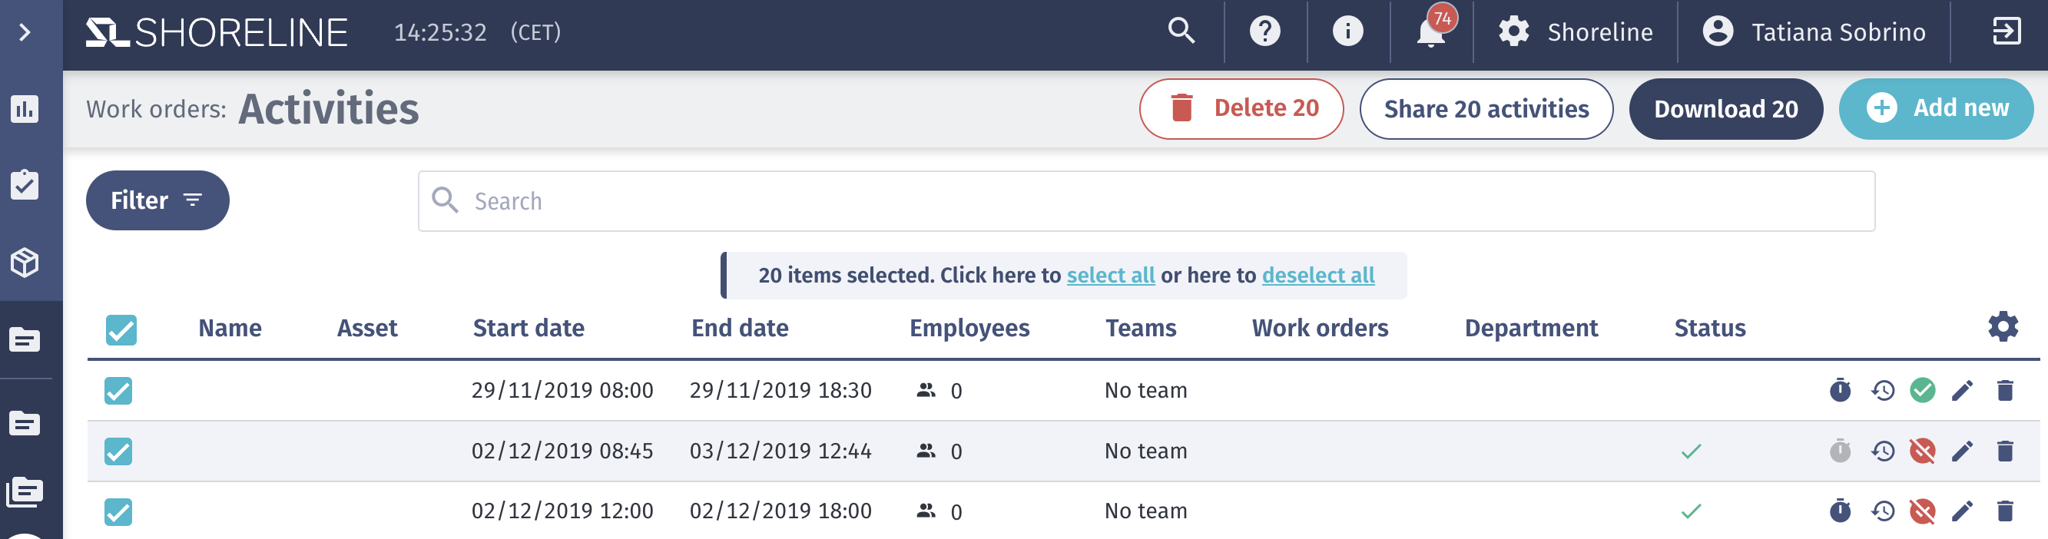2048x539 pixels.
Task: Sort by the Start date column header
Action: tap(529, 329)
